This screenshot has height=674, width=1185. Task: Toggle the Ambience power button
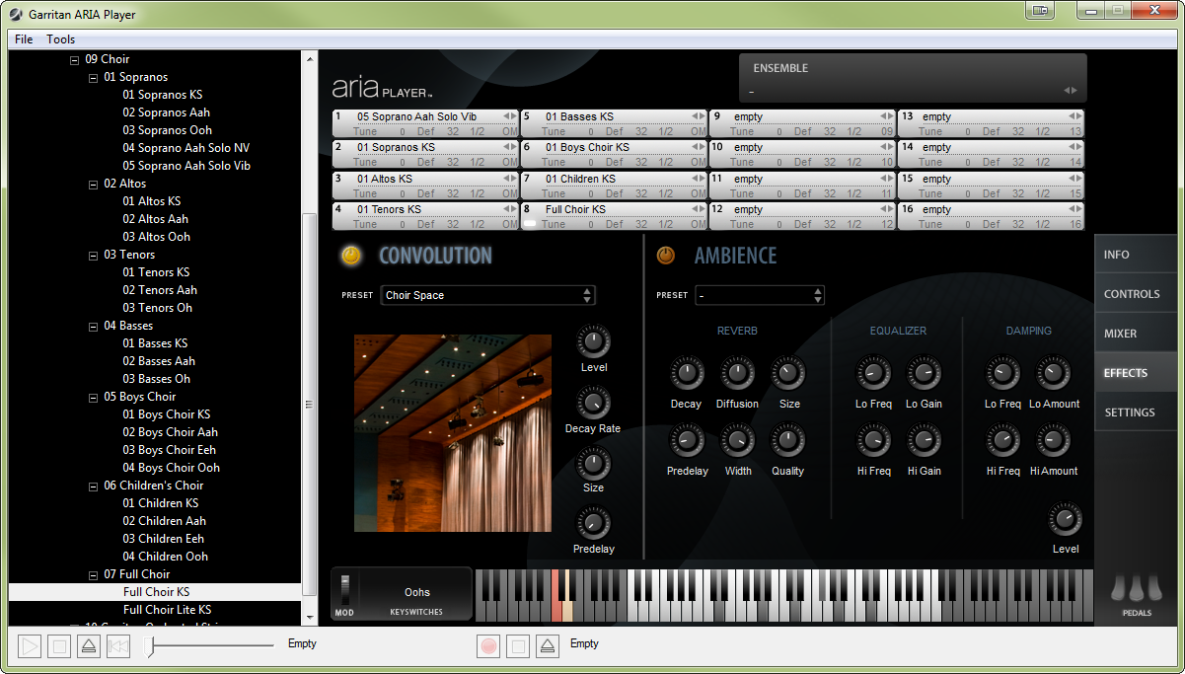point(666,257)
